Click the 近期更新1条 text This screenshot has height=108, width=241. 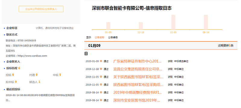coord(226,46)
